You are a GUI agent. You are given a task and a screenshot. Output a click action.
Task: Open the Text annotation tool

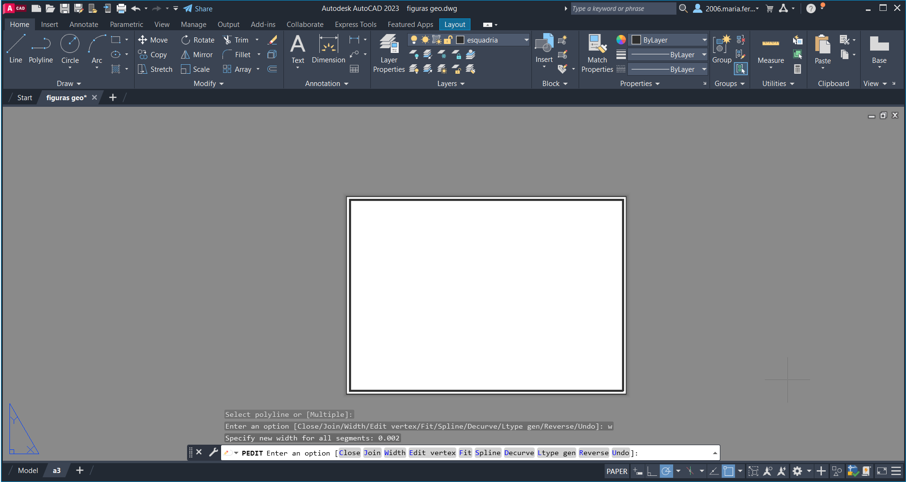pyautogui.click(x=298, y=50)
